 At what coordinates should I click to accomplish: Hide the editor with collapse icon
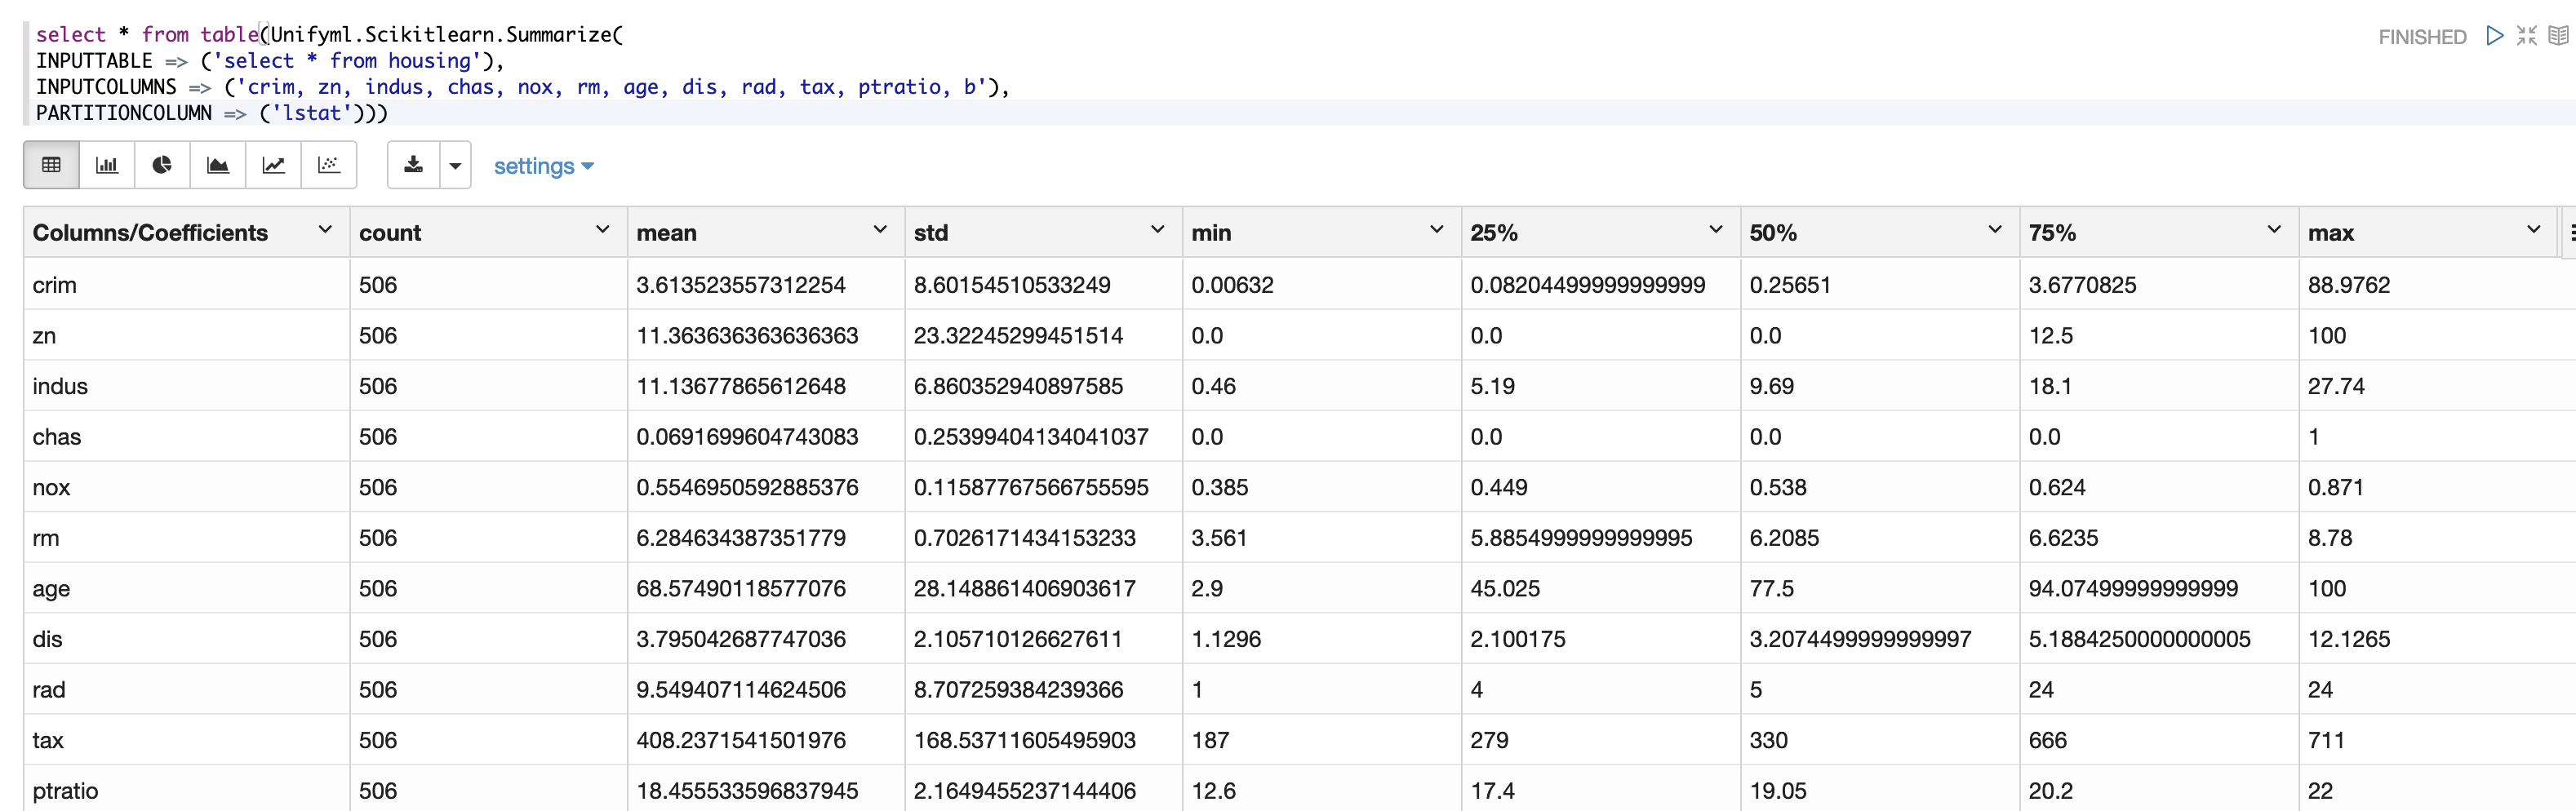point(2527,36)
